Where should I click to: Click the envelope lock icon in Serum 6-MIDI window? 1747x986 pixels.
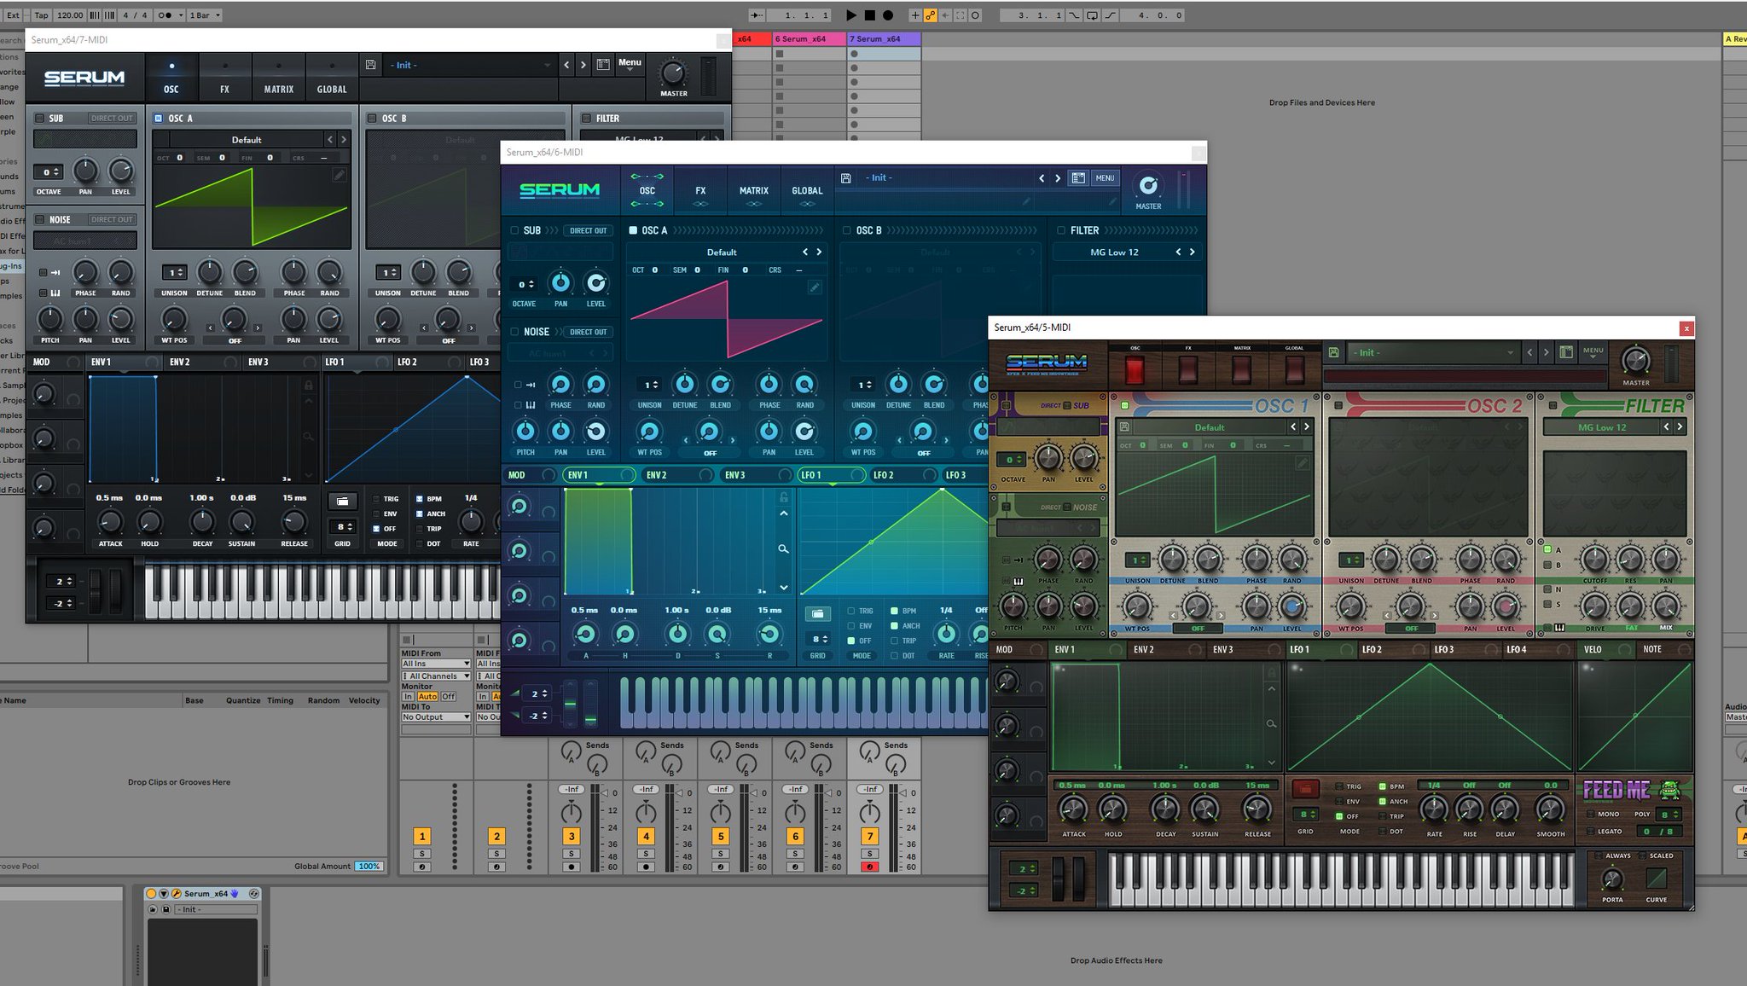coord(783,496)
